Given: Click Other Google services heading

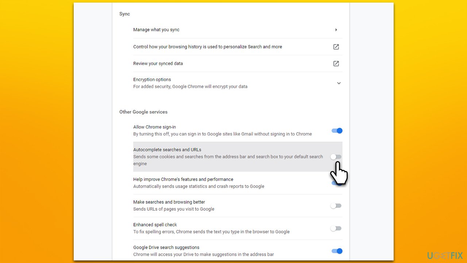Looking at the screenshot, I should (143, 112).
